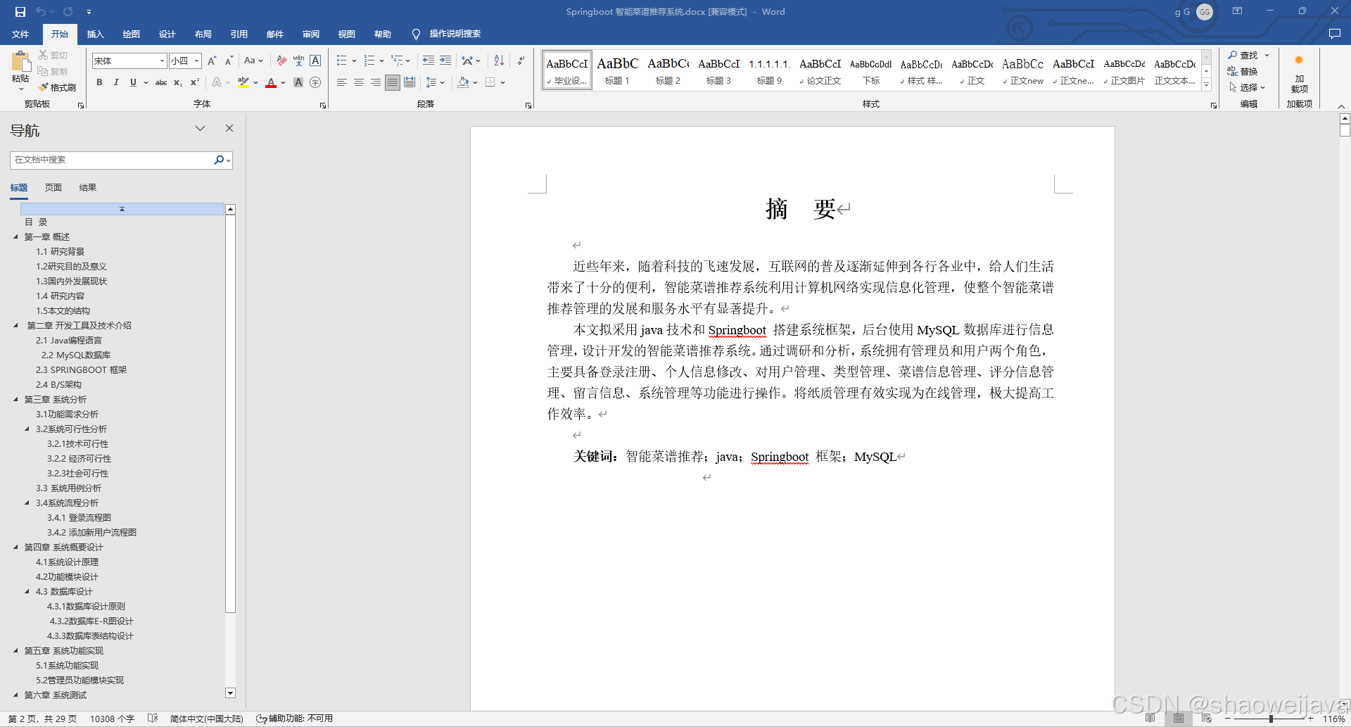Open the Borders dropdown arrow
Screen dimensions: 1351x727
click(503, 82)
